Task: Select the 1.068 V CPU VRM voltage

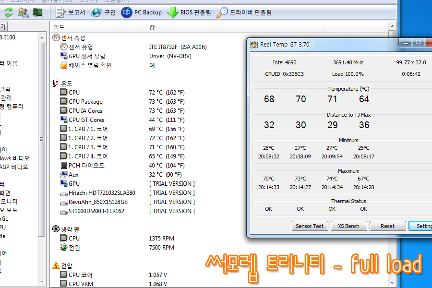Action: point(158,284)
